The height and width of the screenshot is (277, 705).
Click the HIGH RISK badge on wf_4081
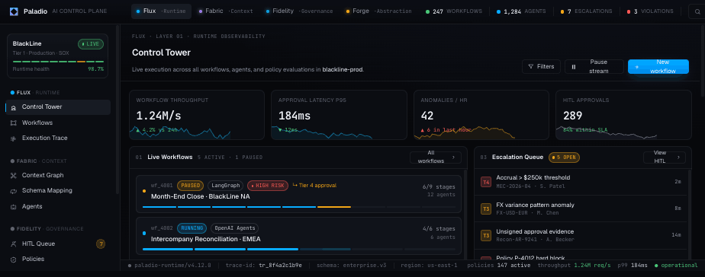point(268,186)
